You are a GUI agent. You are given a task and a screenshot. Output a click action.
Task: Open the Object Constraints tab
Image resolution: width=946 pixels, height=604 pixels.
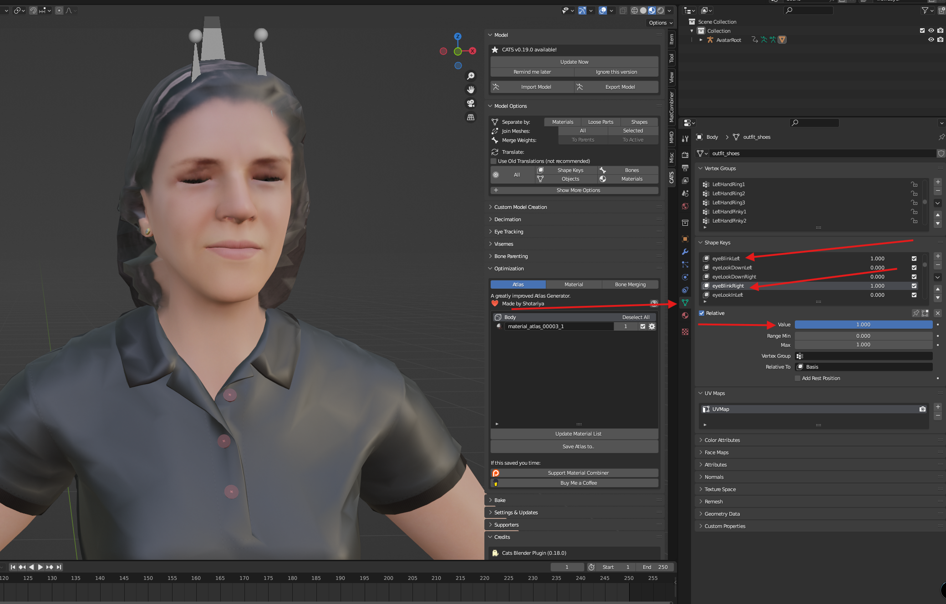point(685,290)
